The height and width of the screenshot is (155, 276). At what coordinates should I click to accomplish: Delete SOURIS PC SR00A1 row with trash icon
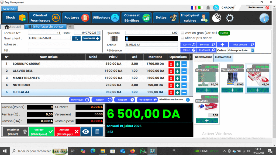point(171,64)
